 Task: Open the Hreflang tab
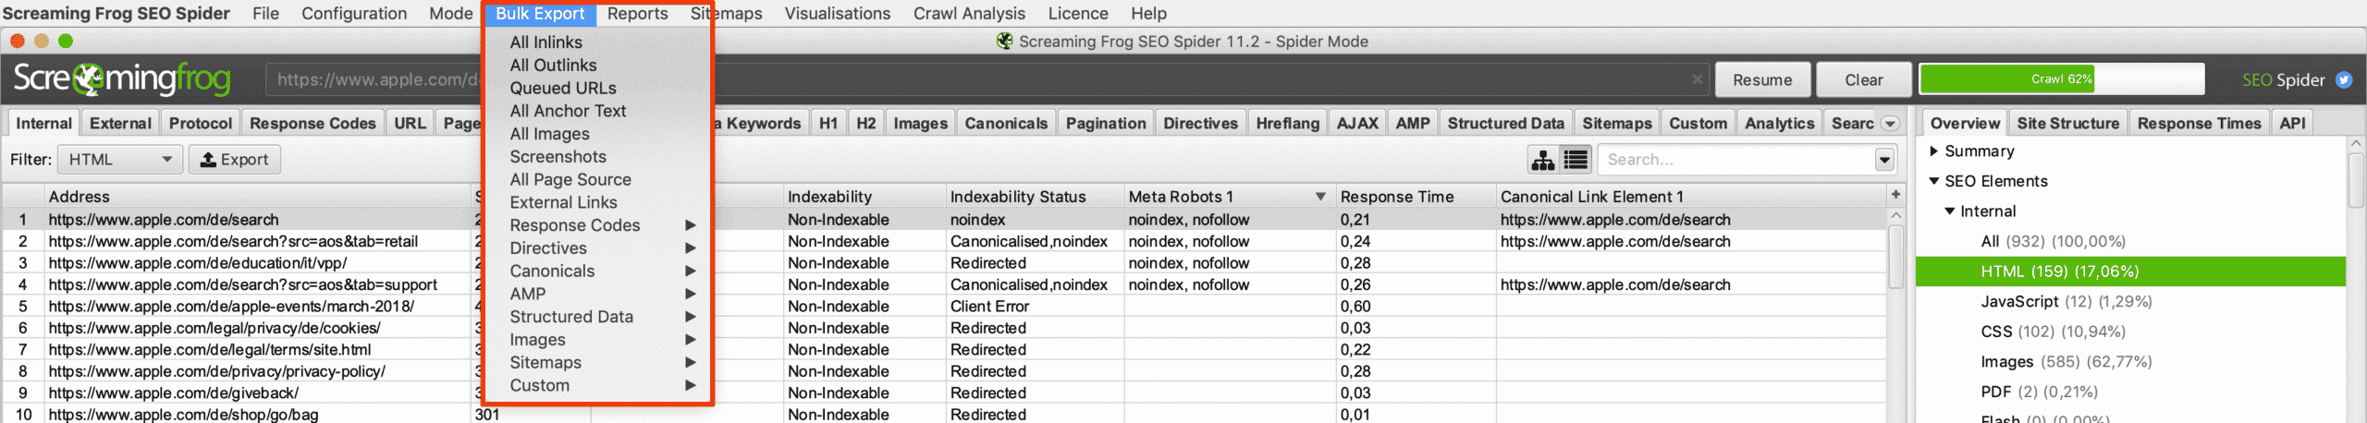(1287, 124)
